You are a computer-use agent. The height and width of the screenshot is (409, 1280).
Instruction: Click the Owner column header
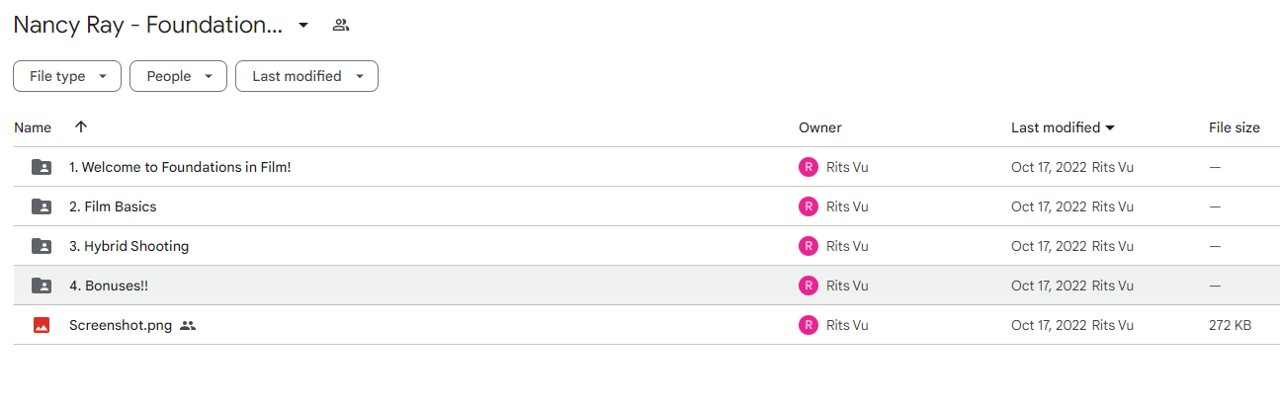click(820, 127)
